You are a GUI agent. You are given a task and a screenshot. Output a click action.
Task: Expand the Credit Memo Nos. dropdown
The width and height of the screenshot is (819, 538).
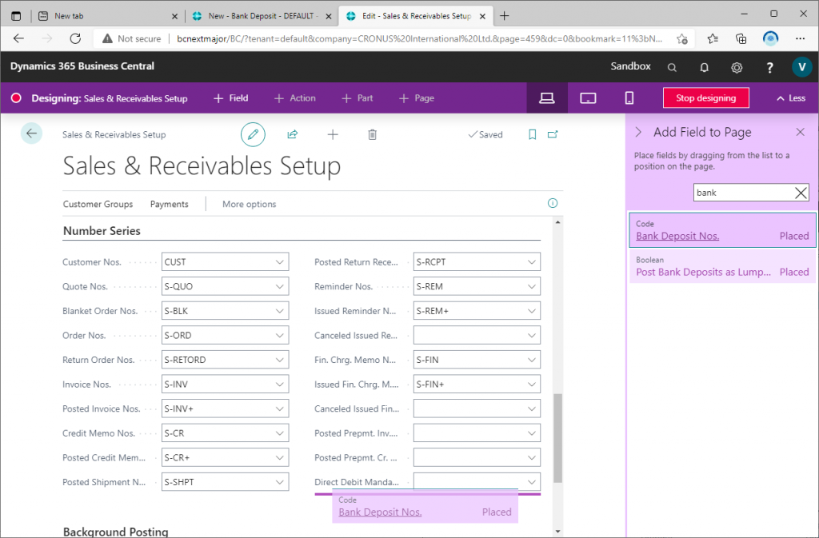point(279,433)
